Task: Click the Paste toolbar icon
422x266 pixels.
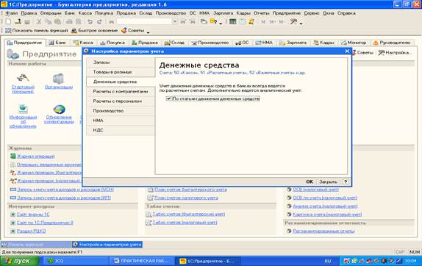Action: click(x=57, y=22)
